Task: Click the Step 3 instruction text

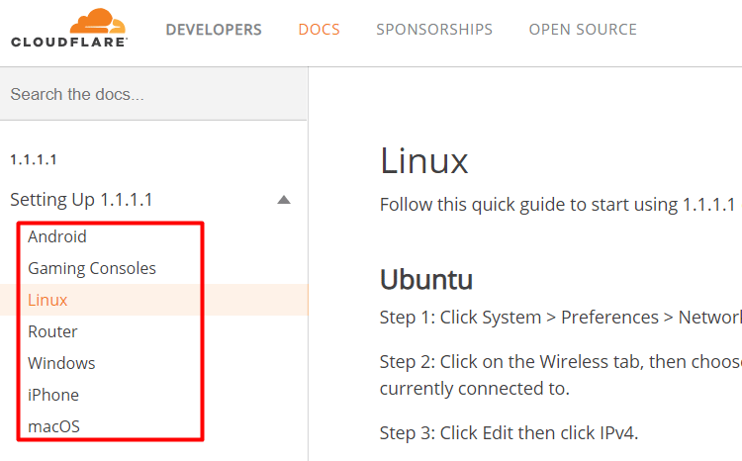Action: 509,432
